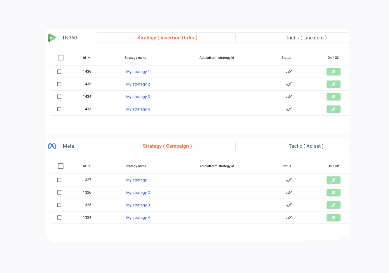
Task: Sort Meta table by Id arrow
Action: pyautogui.click(x=89, y=166)
